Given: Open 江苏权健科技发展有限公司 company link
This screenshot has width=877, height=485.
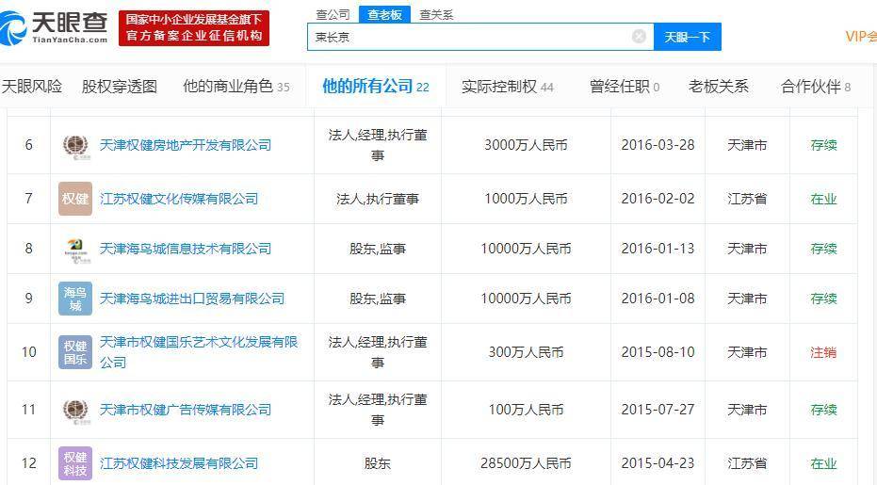Looking at the screenshot, I should click(x=179, y=463).
